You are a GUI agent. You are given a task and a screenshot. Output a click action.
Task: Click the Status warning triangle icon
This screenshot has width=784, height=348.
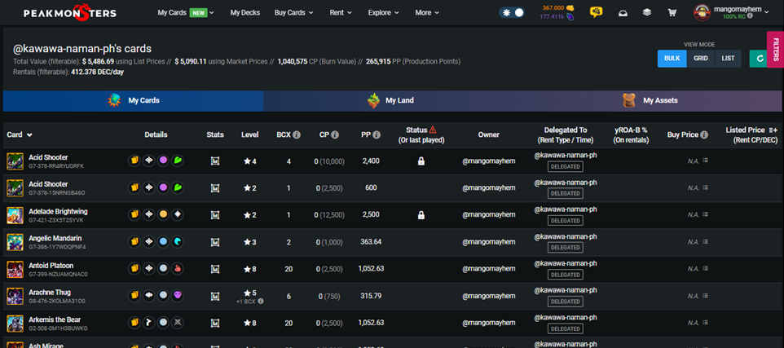[433, 130]
